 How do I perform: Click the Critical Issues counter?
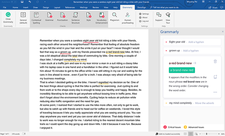172,127
